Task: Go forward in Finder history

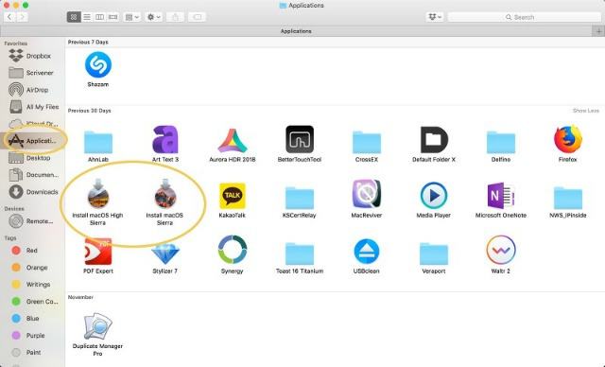Action: tap(22, 17)
